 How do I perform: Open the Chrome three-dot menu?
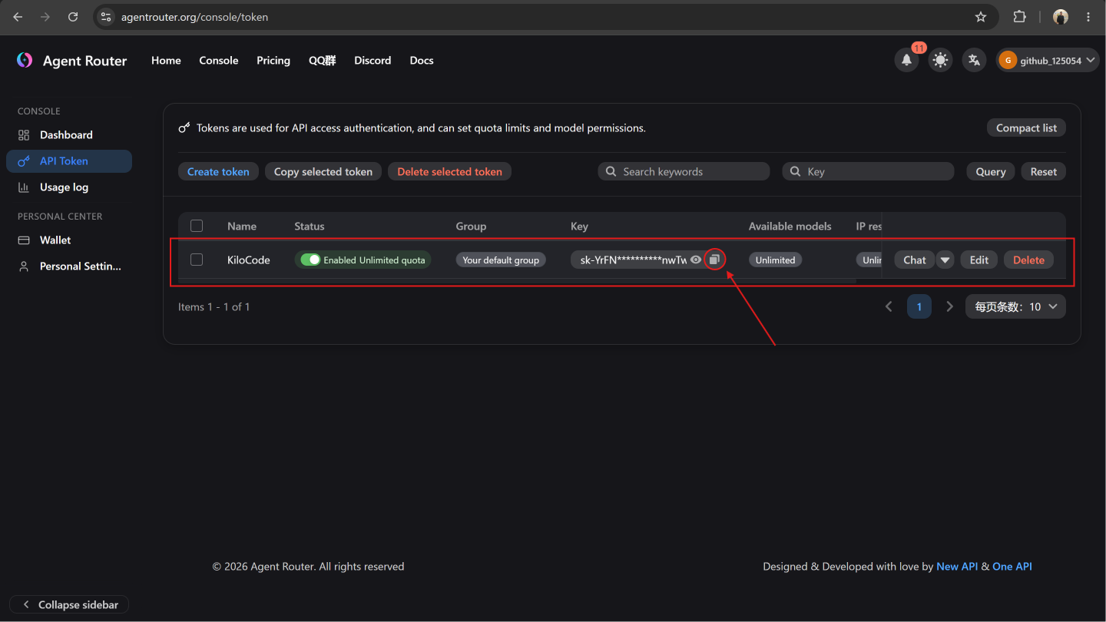click(1088, 17)
